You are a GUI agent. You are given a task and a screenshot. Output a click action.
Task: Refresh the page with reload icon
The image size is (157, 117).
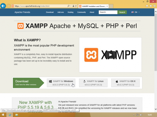tap(76, 6)
